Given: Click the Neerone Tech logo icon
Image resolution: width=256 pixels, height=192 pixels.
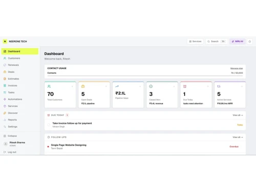Looking at the screenshot, I should [x=5, y=41].
